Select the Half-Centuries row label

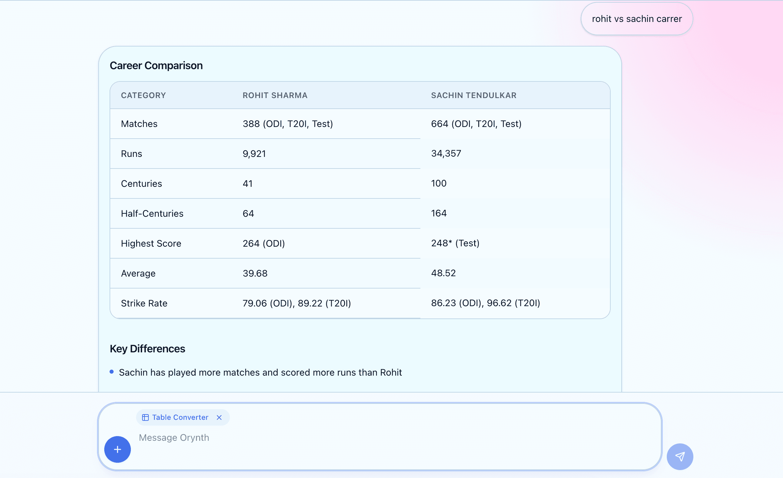tap(152, 213)
